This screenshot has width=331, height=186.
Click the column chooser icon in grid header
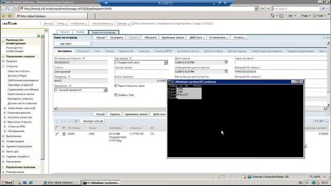[64, 128]
